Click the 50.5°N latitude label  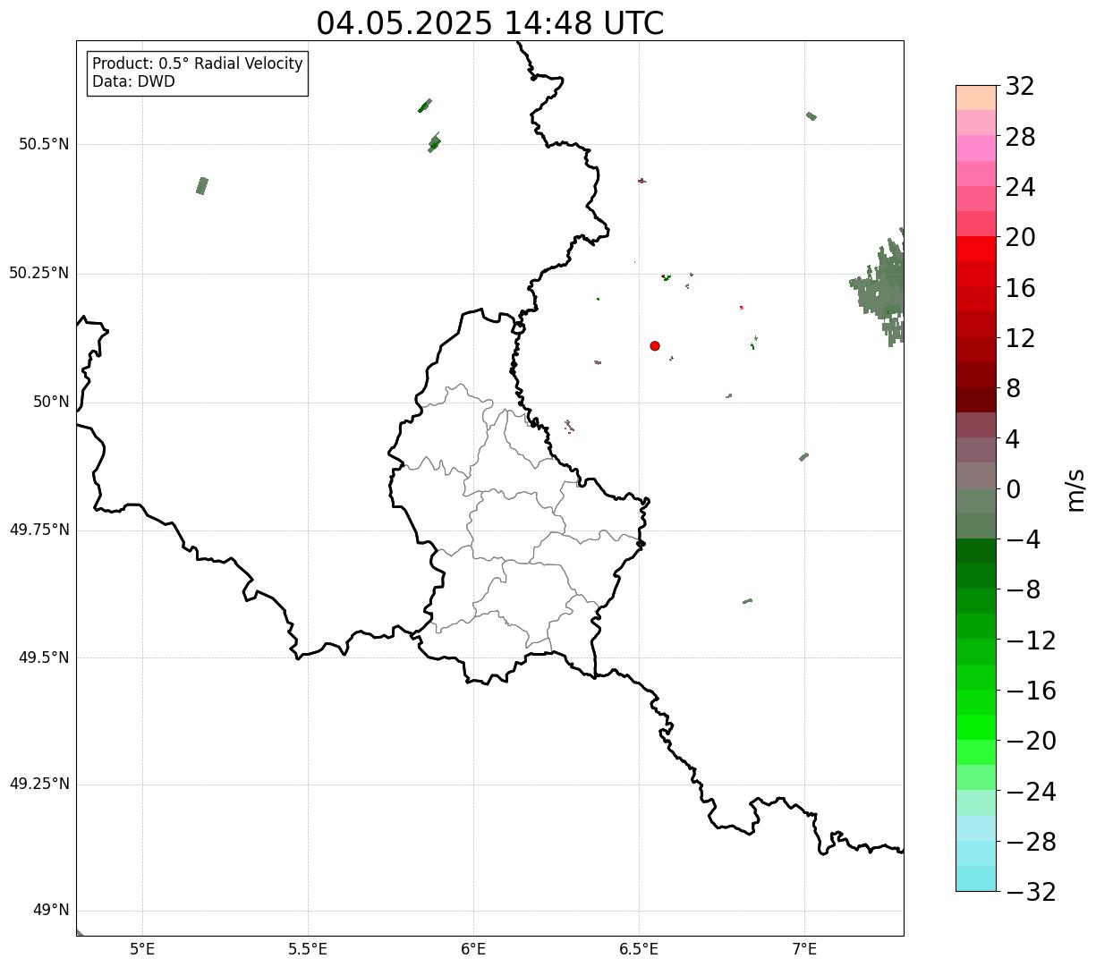click(44, 144)
